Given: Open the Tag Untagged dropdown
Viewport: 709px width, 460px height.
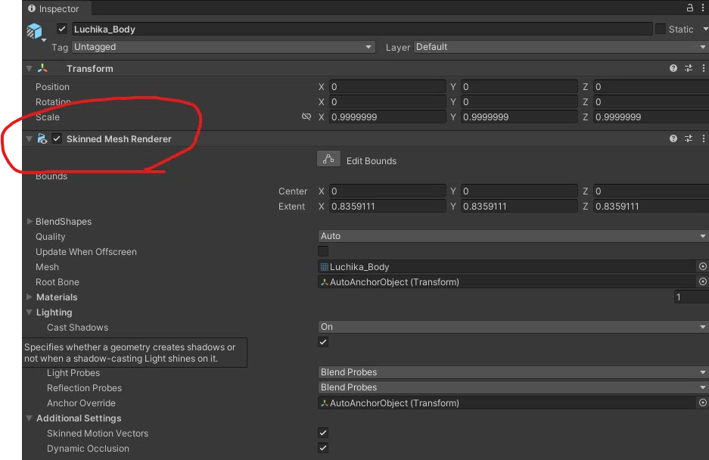Looking at the screenshot, I should tap(223, 47).
